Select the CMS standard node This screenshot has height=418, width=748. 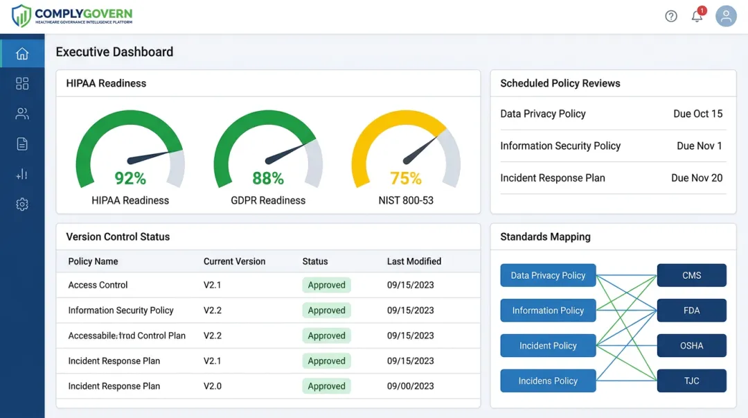pos(692,275)
